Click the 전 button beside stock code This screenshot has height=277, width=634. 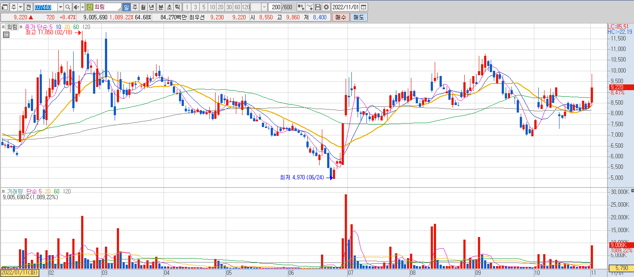28,7
